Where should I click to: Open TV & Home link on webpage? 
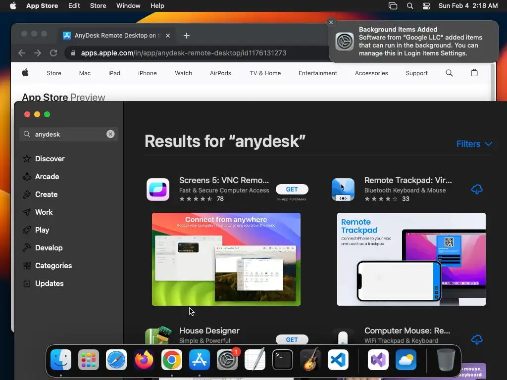pos(265,73)
